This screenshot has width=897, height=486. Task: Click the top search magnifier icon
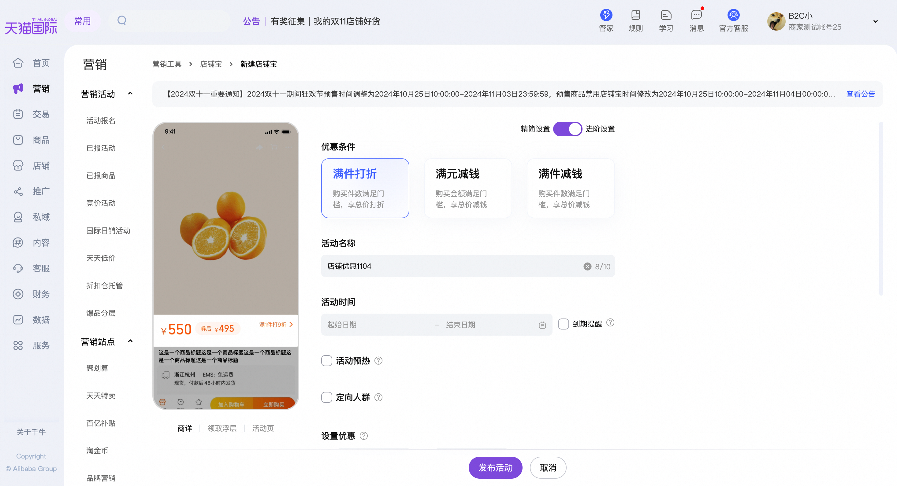click(x=122, y=20)
